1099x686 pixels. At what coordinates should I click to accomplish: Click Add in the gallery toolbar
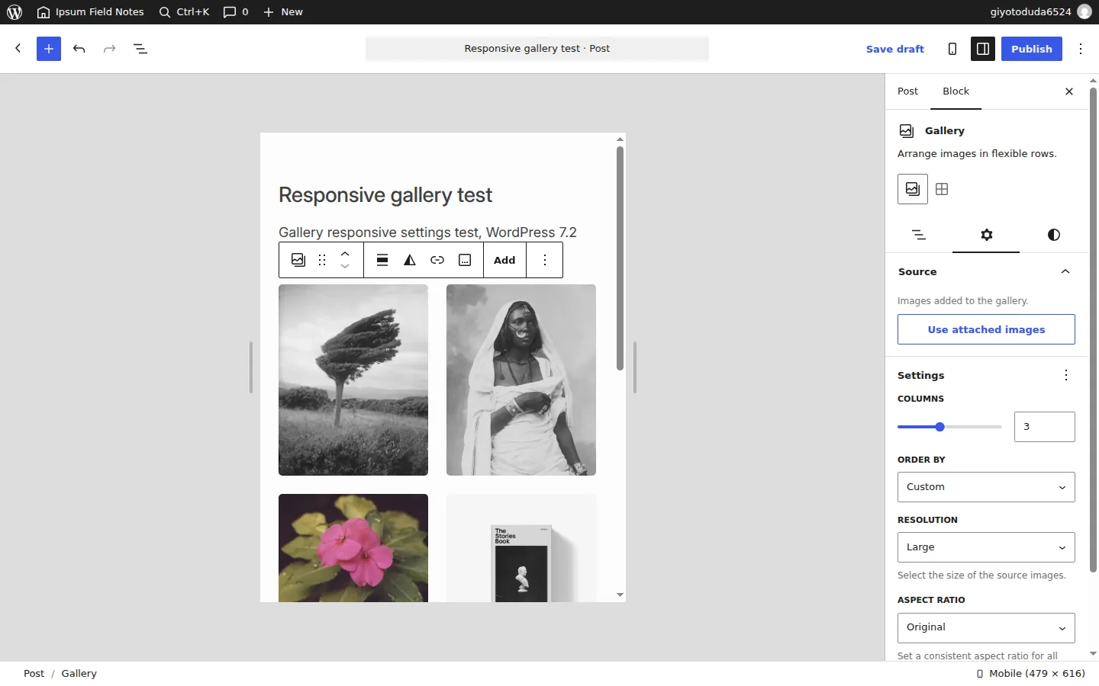[x=504, y=260]
